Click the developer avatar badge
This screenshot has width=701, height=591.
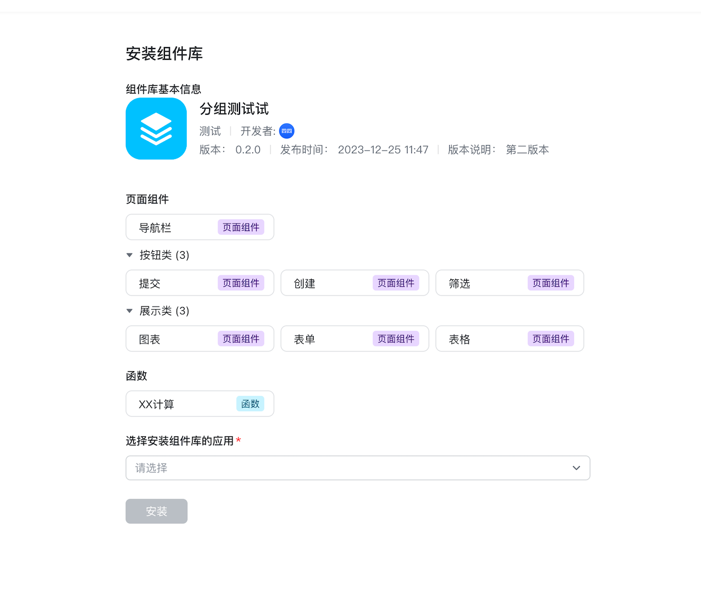click(x=287, y=131)
